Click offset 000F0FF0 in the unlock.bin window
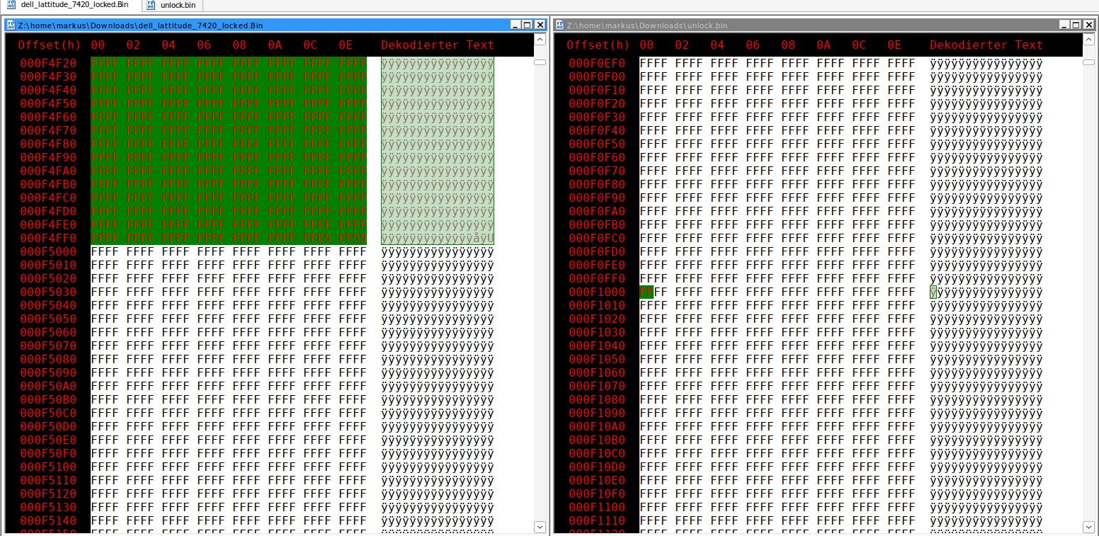This screenshot has height=536, width=1099. click(x=597, y=279)
